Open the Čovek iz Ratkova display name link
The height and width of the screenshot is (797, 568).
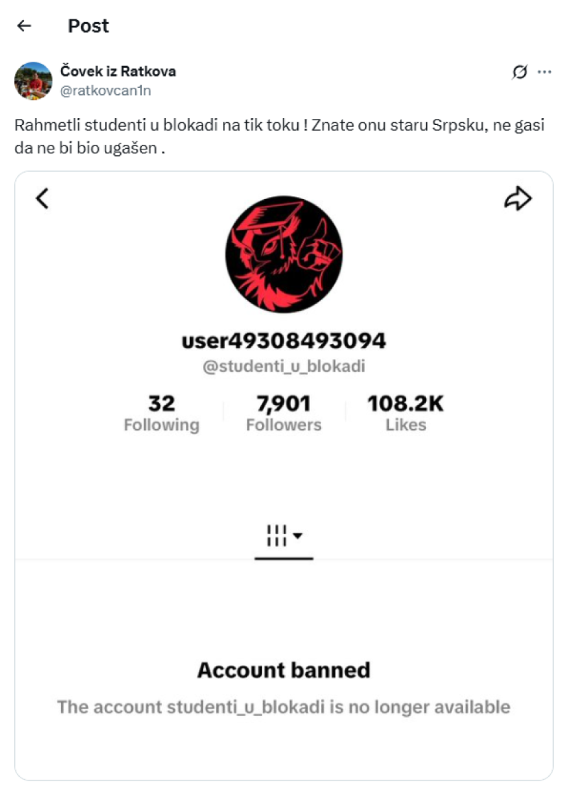(118, 71)
